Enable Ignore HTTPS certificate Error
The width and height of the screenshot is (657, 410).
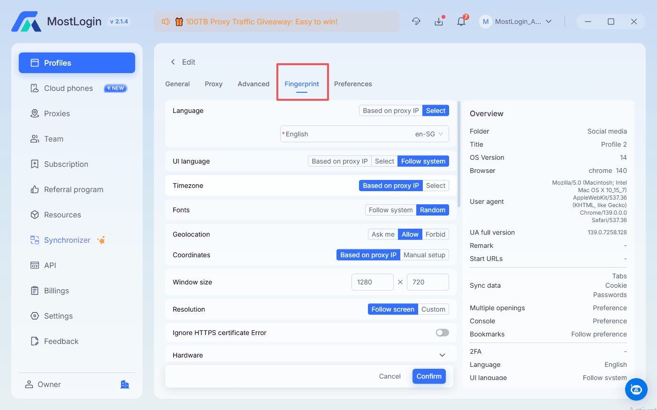pyautogui.click(x=442, y=332)
